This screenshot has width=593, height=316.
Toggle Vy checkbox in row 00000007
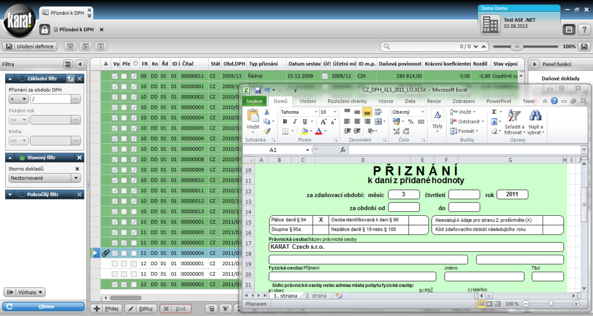pos(115,149)
